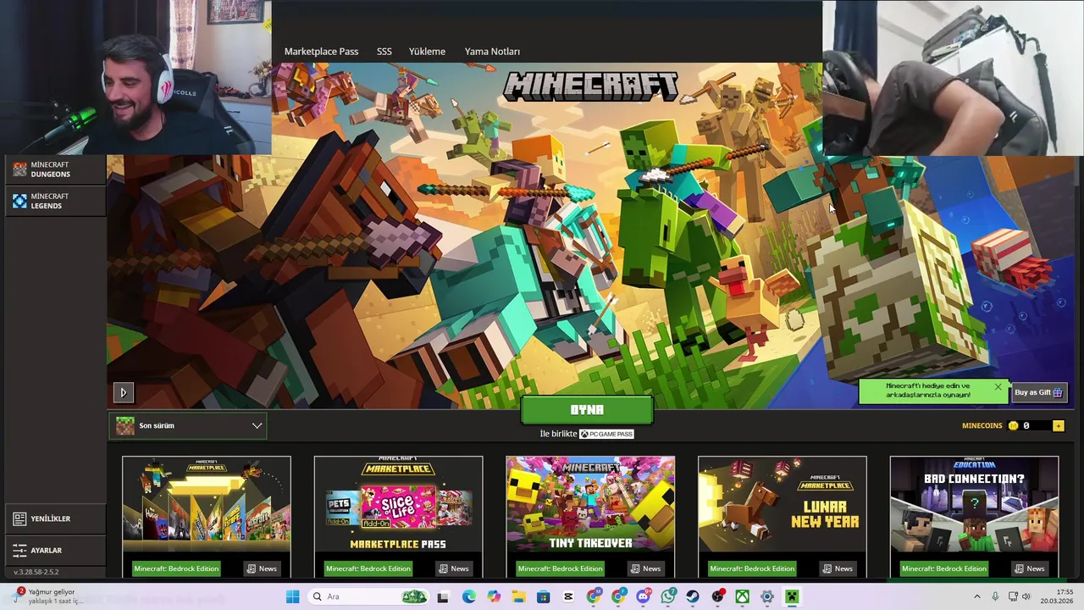Click the grass block icon in version selector
Screen dimensions: 1084x610
coord(125,425)
